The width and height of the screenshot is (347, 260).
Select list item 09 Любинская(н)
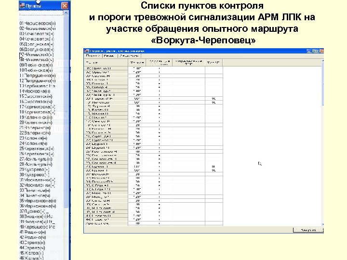pos(36,65)
